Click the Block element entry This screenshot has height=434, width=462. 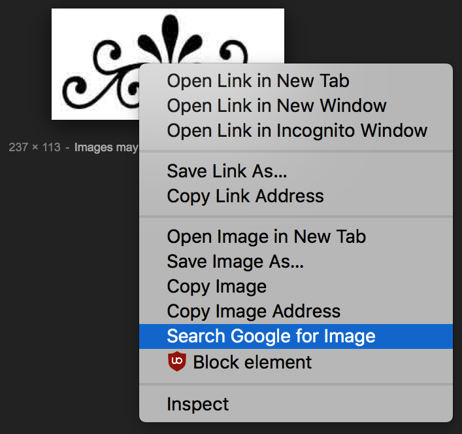[x=252, y=361]
